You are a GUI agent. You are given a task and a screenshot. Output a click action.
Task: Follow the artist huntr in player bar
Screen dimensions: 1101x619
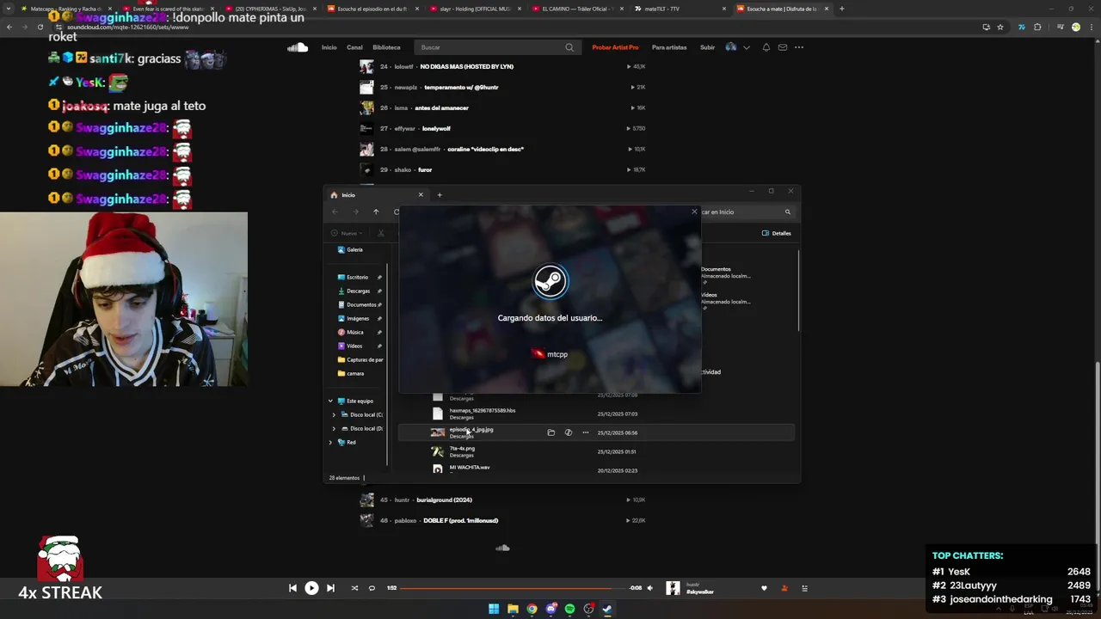[784, 588]
